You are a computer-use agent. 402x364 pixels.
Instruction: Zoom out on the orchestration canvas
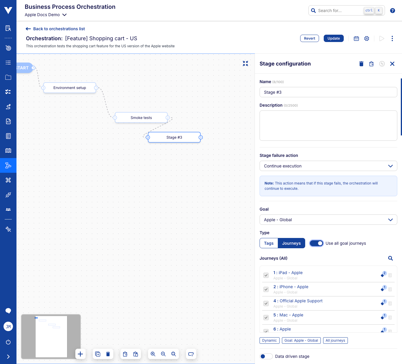[x=163, y=354]
